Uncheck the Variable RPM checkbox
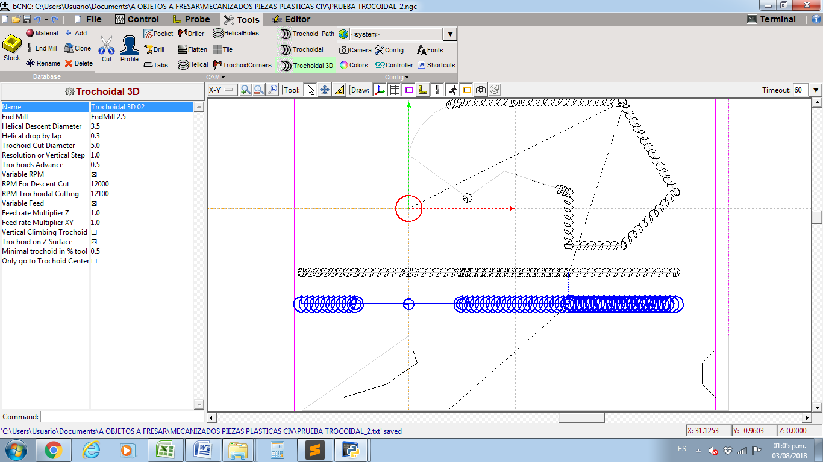 tap(94, 174)
